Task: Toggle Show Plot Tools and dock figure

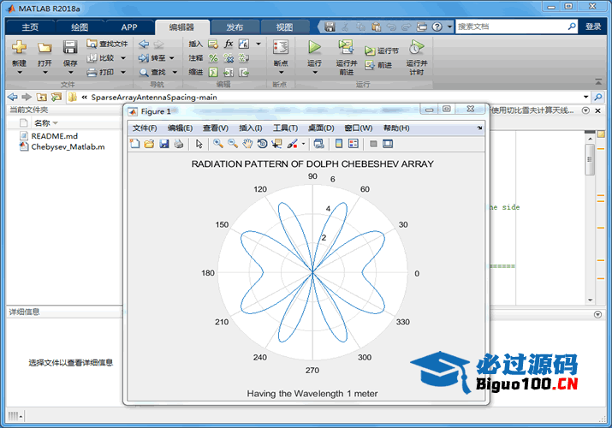Action: pyautogui.click(x=388, y=144)
